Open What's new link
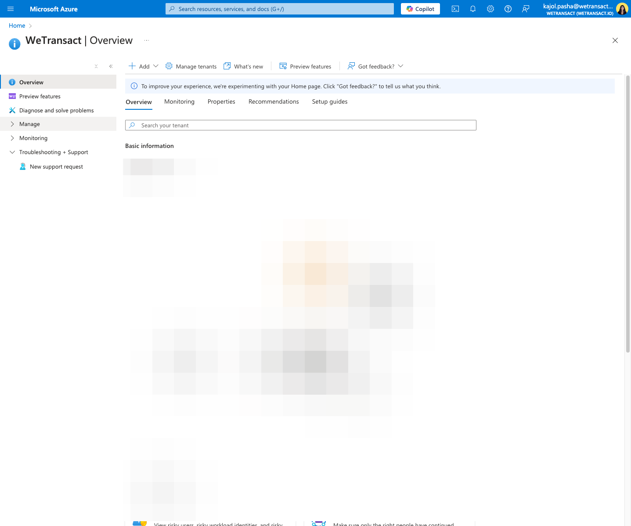Image resolution: width=631 pixels, height=526 pixels. [243, 66]
